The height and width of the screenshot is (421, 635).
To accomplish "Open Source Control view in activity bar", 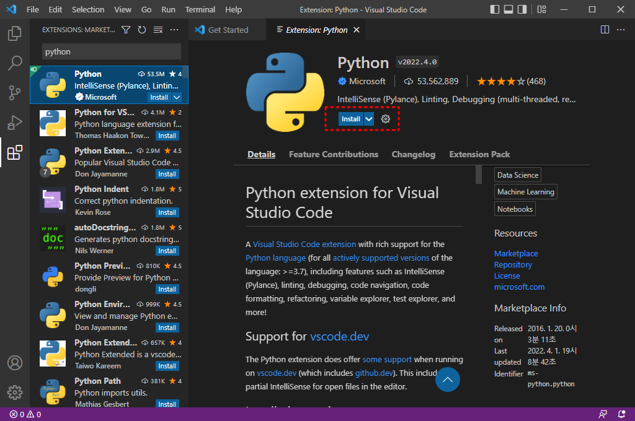I will coord(15,93).
